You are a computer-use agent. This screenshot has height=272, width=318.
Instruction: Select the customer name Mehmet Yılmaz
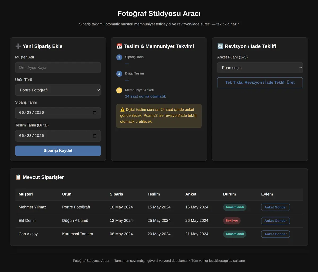32,207
